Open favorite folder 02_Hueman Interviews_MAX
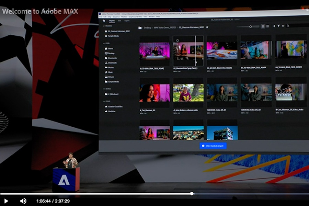Image resolution: width=309 pixels, height=206 pixels. coord(117,31)
